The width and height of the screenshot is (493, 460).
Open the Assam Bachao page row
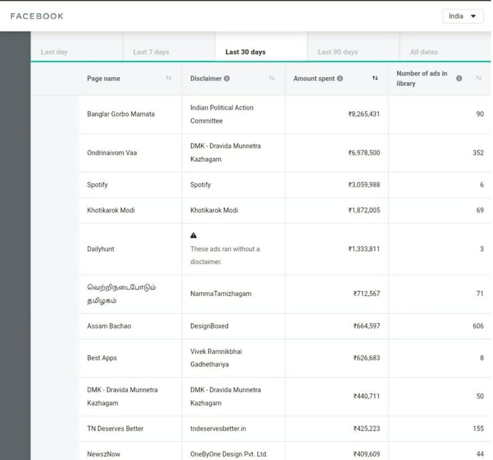[109, 326]
